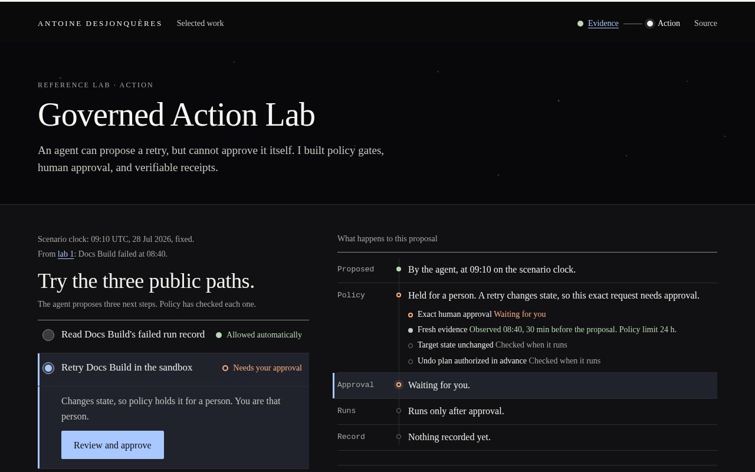Open the Evidence nav link
Image resolution: width=755 pixels, height=472 pixels.
tap(603, 24)
